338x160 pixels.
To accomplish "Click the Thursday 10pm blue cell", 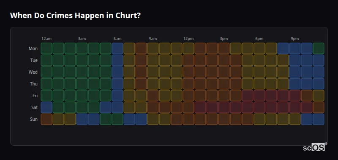I will [x=307, y=84].
